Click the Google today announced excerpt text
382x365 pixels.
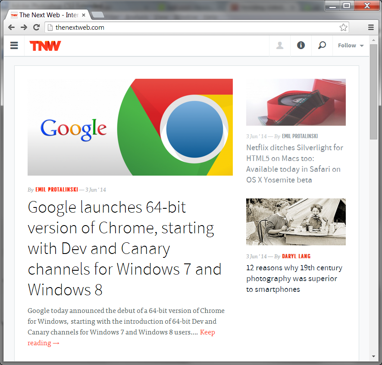[126, 321]
